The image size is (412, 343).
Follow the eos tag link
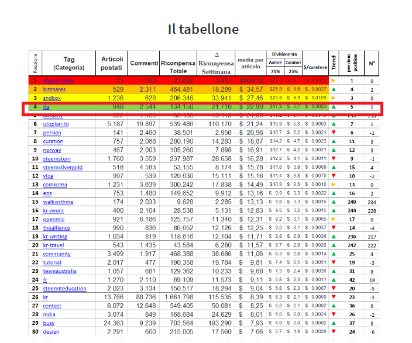point(47,193)
